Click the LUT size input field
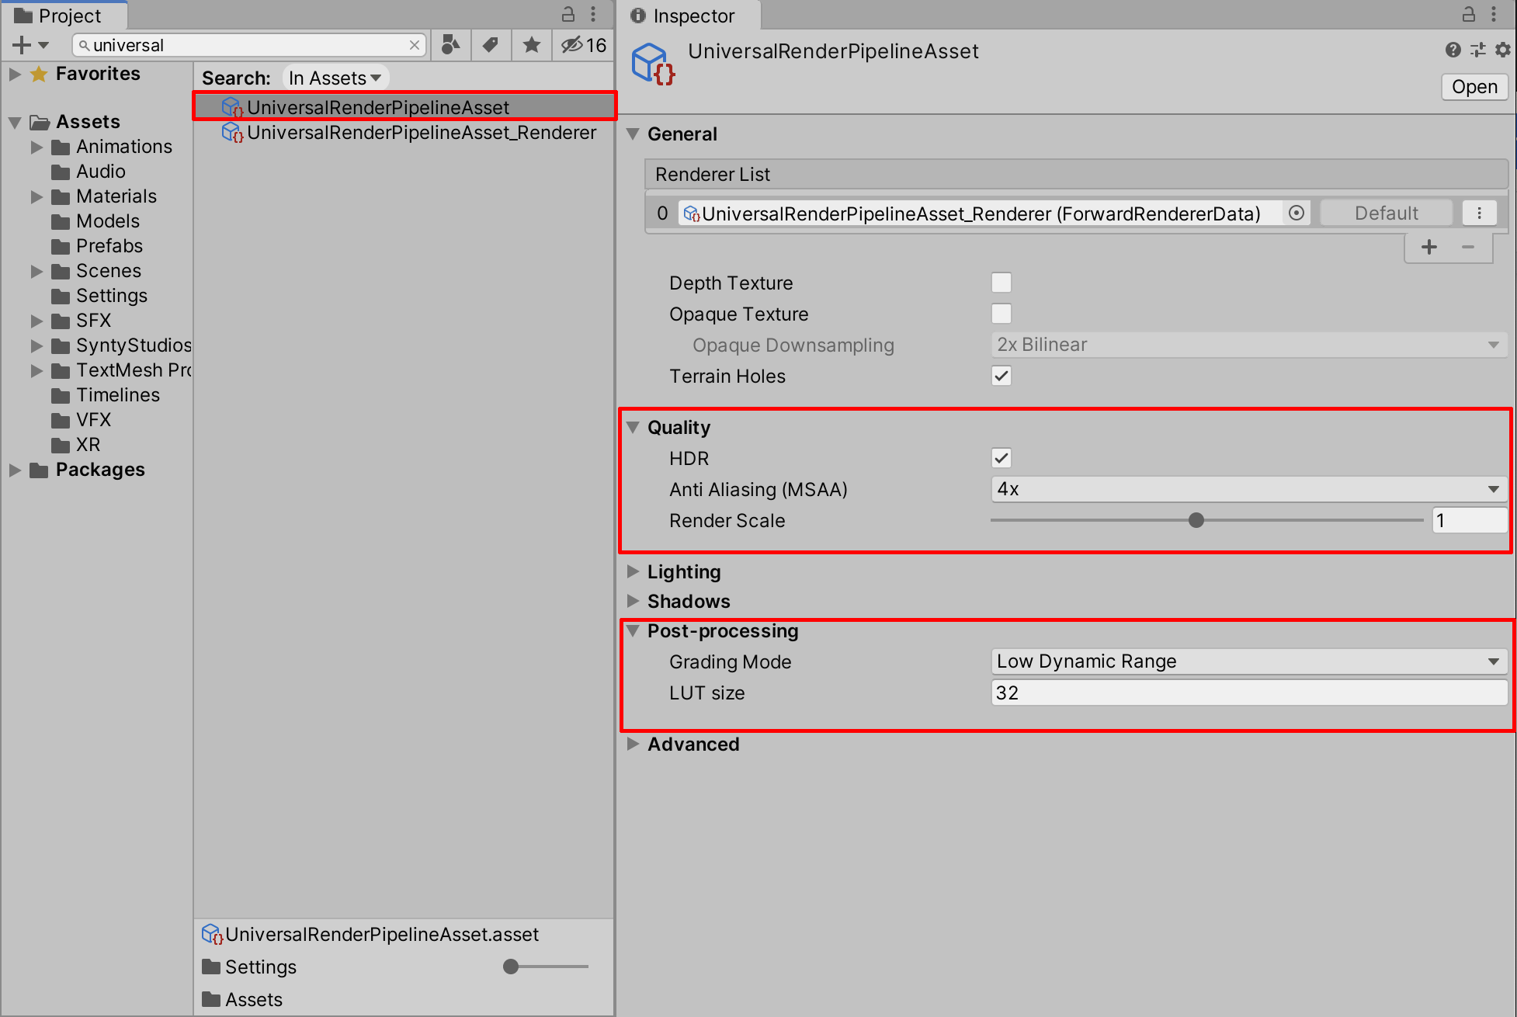 (1248, 692)
